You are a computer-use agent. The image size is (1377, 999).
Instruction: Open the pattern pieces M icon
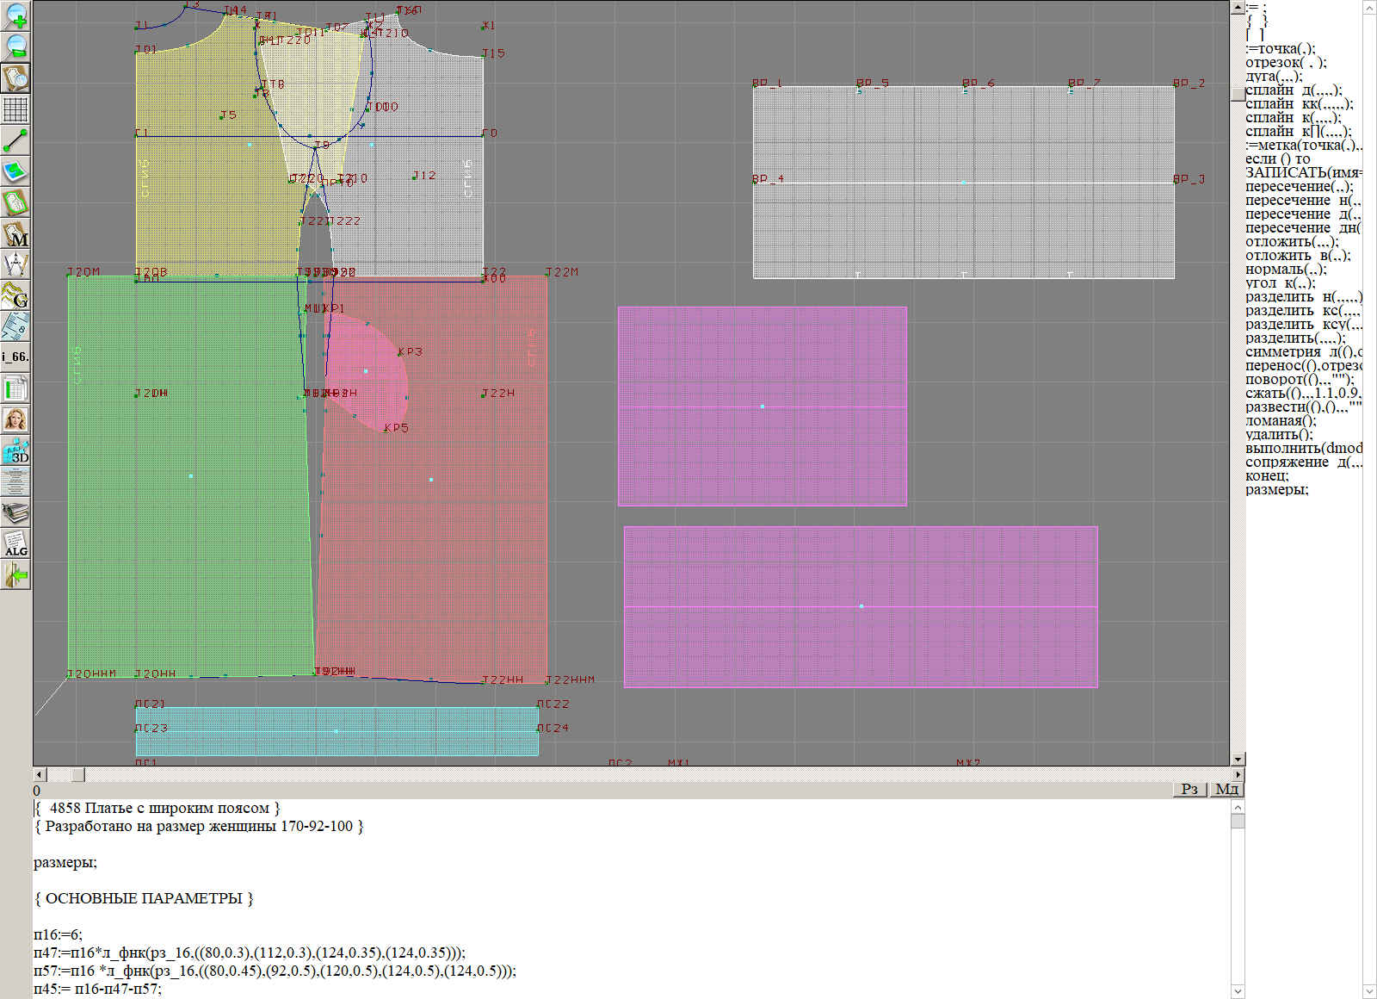(15, 234)
